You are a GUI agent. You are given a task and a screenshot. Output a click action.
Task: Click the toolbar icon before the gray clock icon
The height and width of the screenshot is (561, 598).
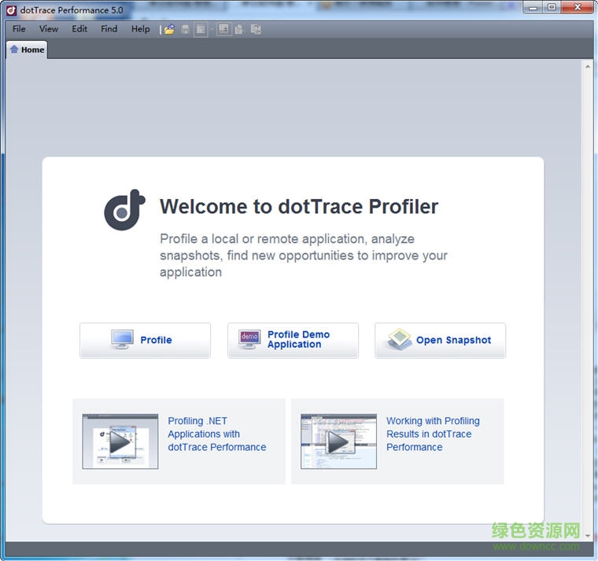point(224,29)
